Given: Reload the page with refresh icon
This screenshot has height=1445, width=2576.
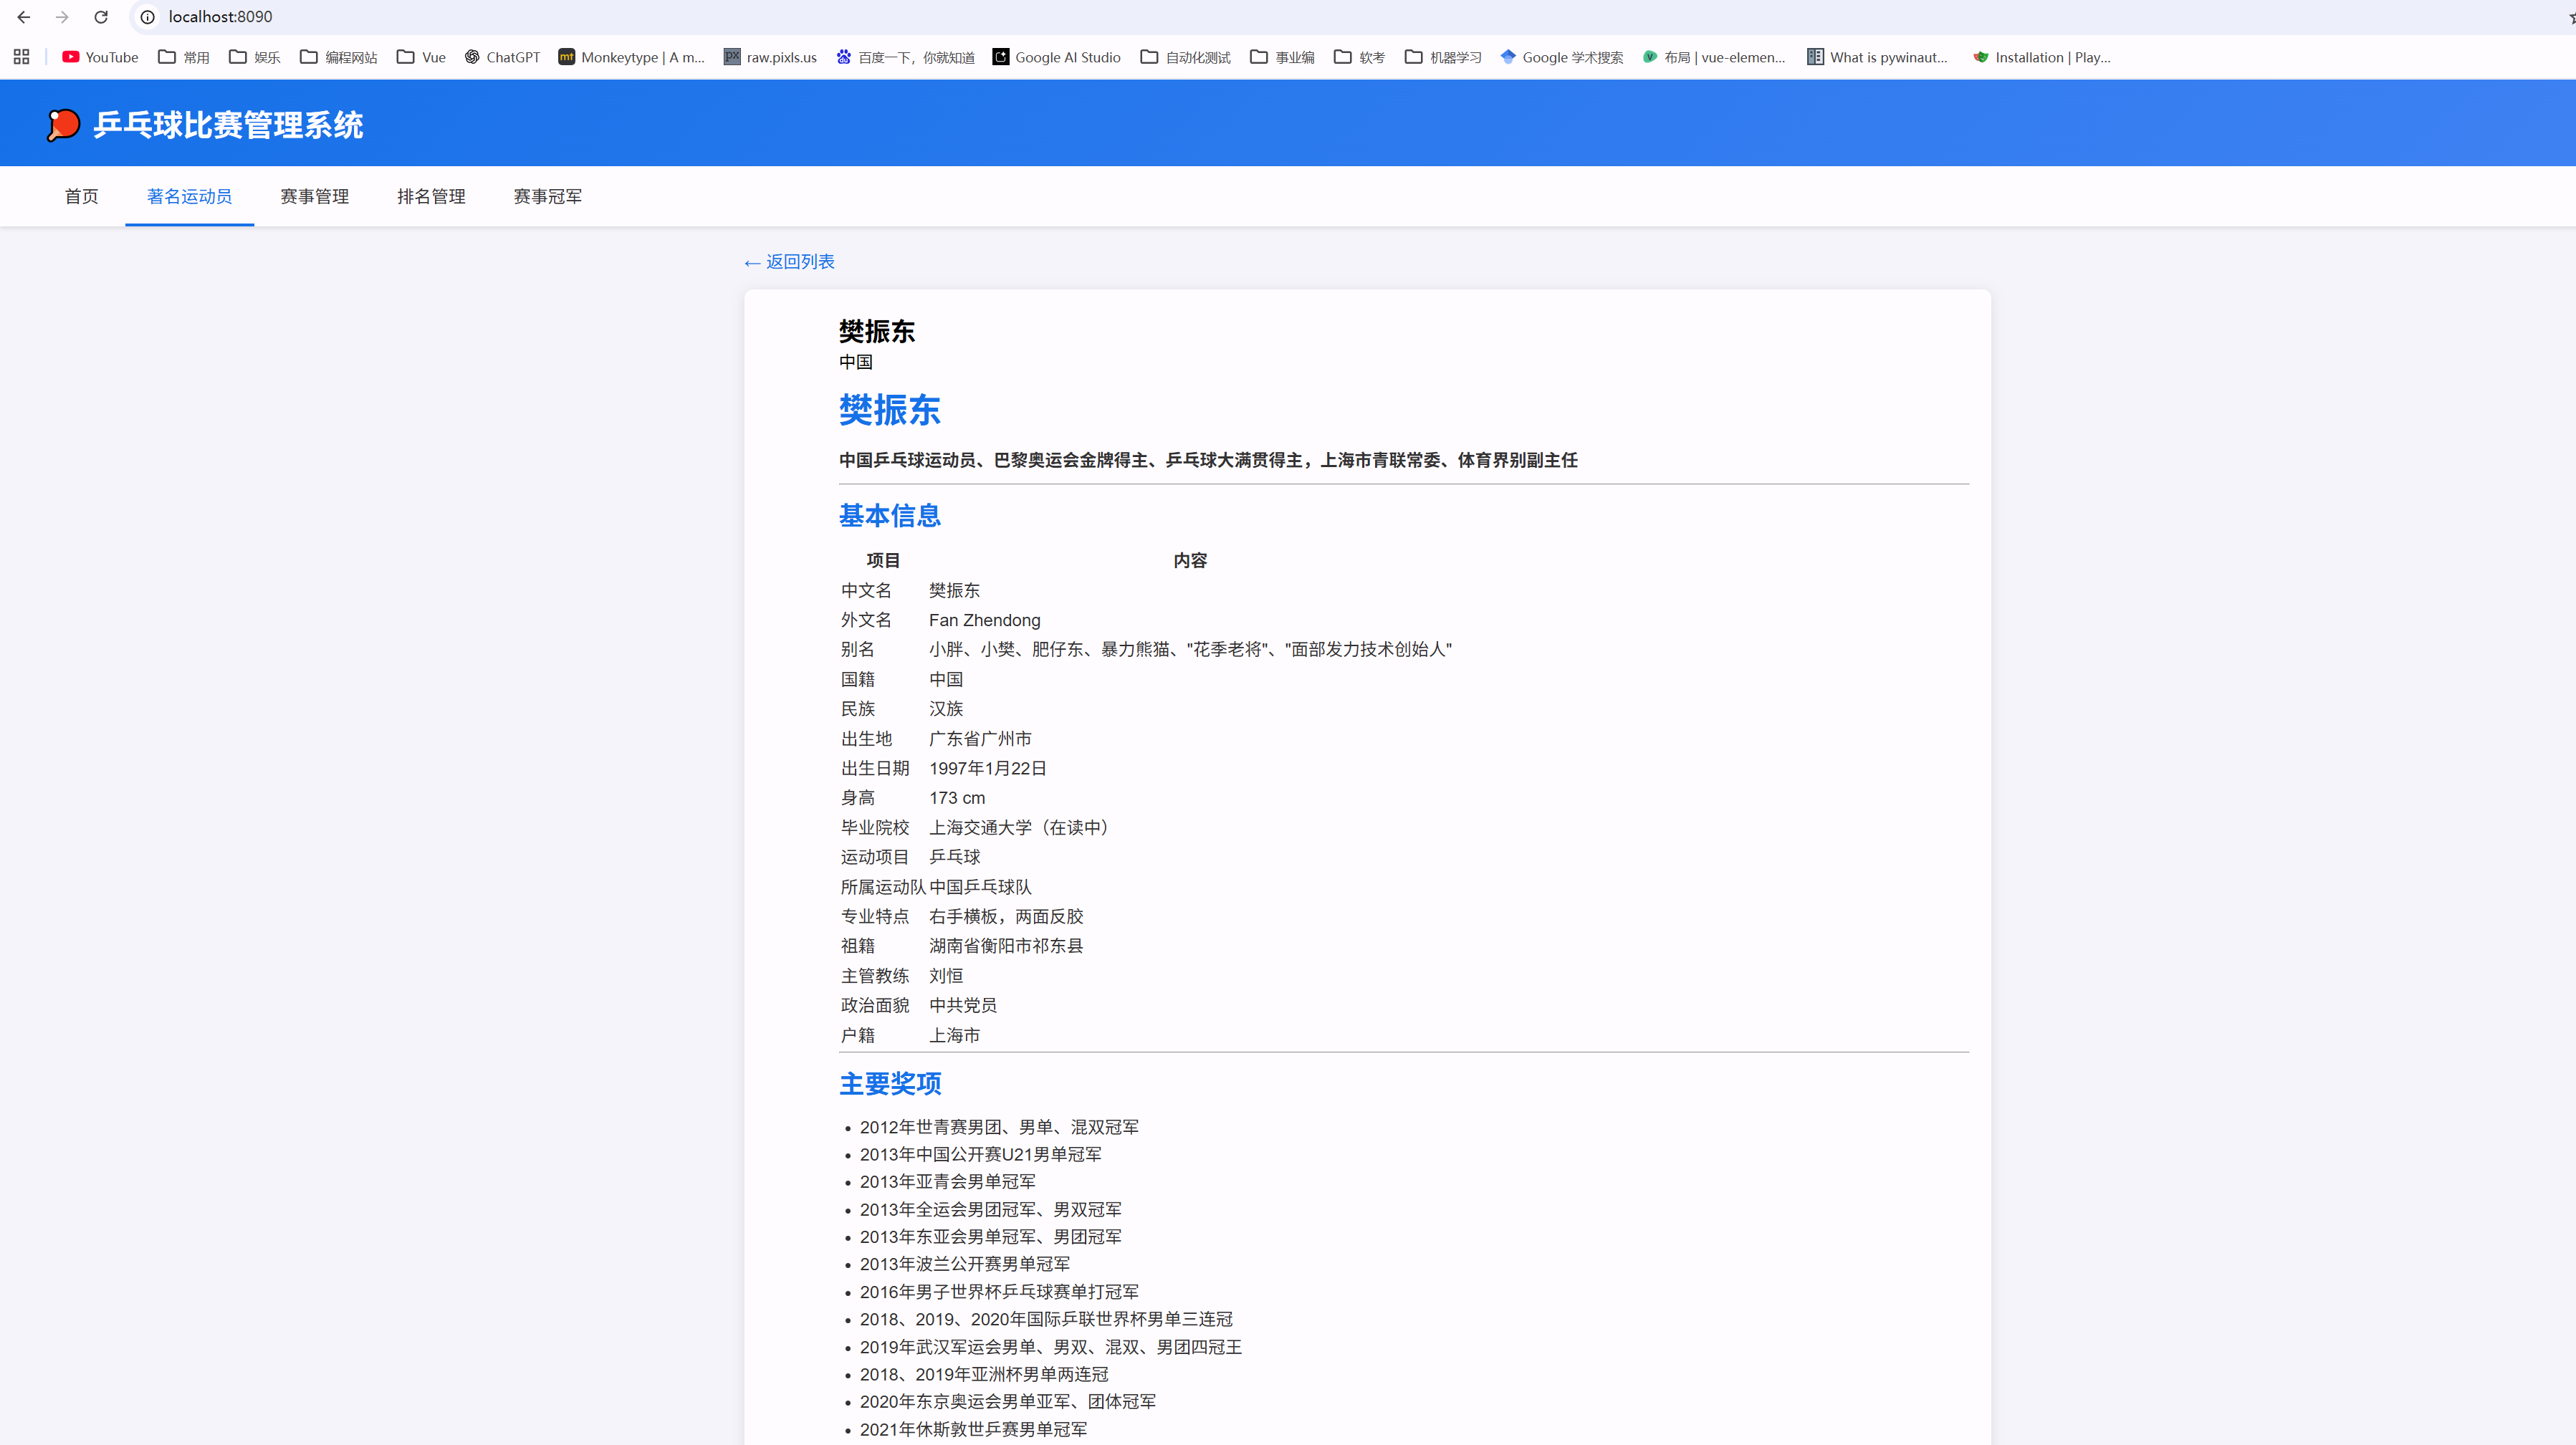Looking at the screenshot, I should pyautogui.click(x=101, y=17).
